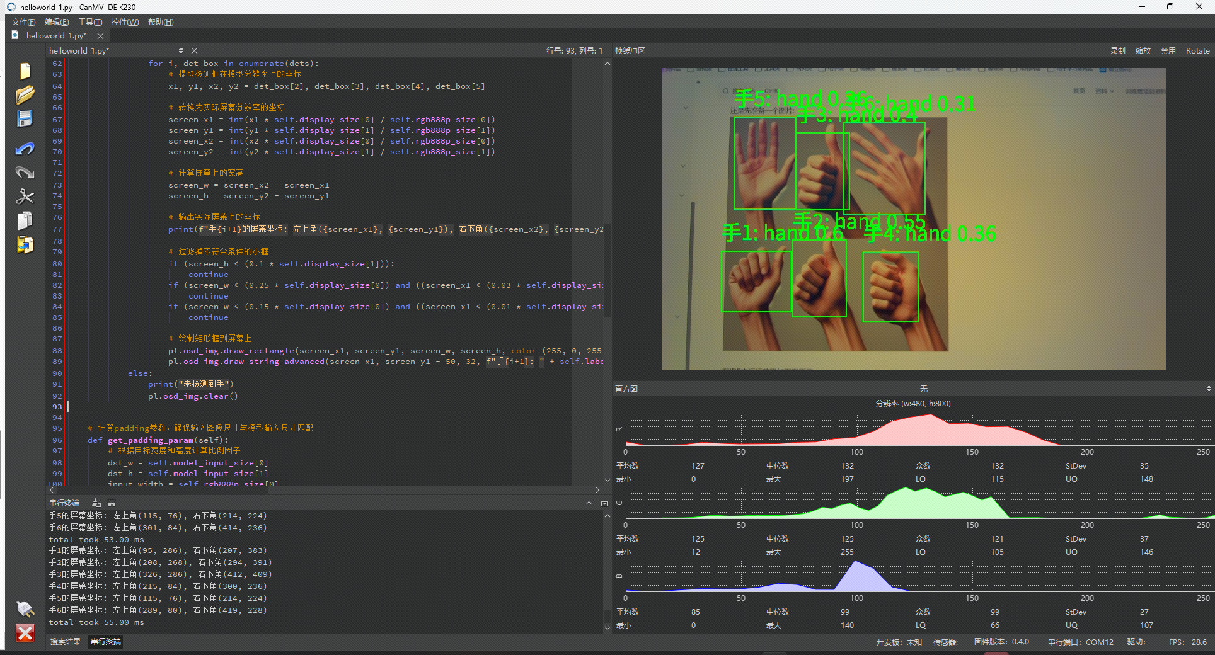Redo the edit with the gray arrow
This screenshot has width=1215, height=655.
[x=25, y=173]
